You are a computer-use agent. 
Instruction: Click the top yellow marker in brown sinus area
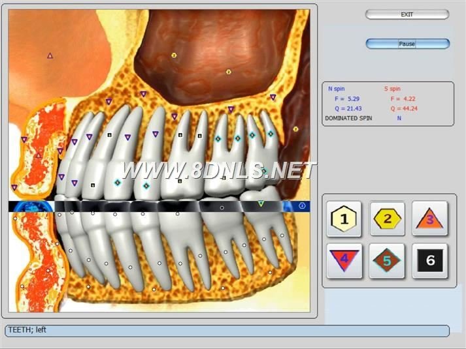coord(174,55)
